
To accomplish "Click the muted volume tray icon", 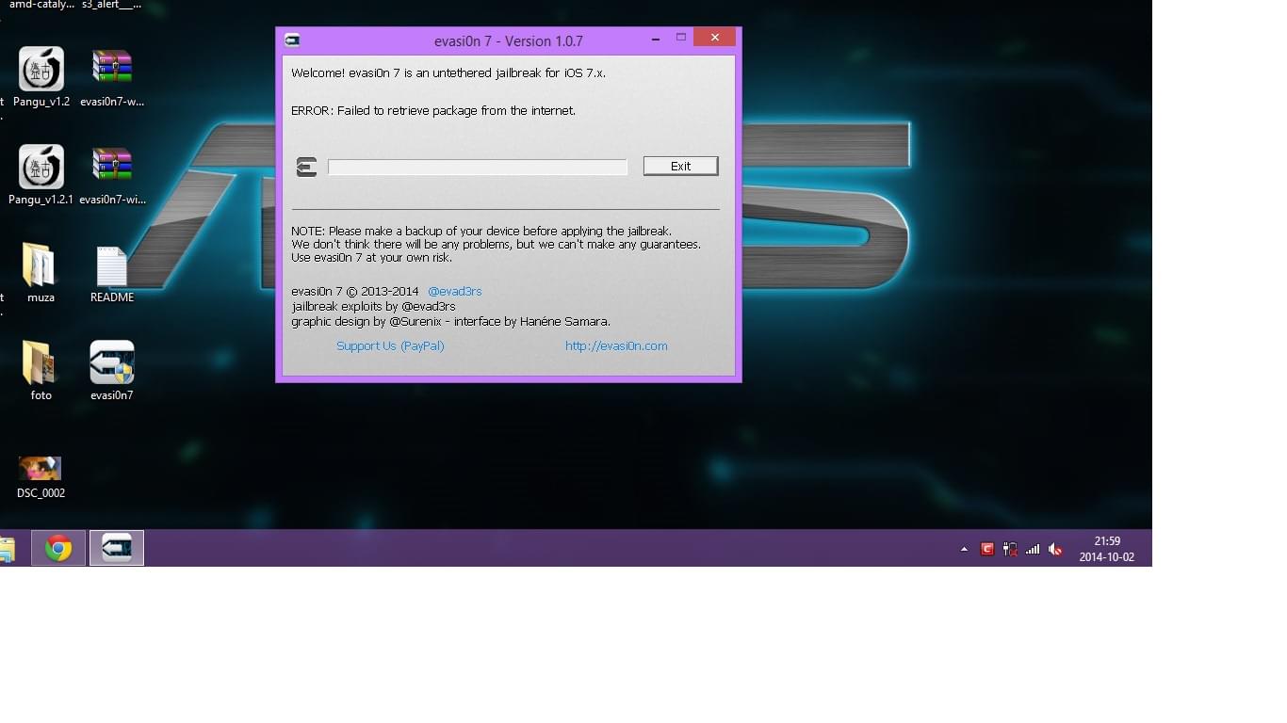I will [x=1055, y=549].
